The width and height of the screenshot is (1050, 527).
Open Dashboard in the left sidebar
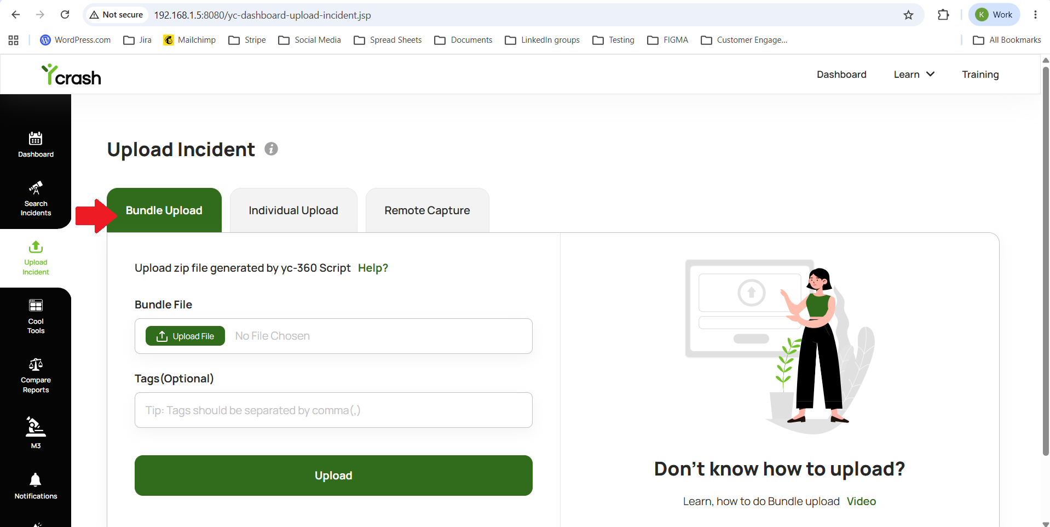point(36,145)
